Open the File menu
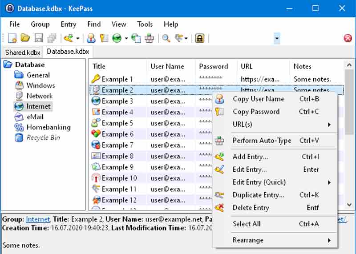The width and height of the screenshot is (356, 254). pos(14,24)
